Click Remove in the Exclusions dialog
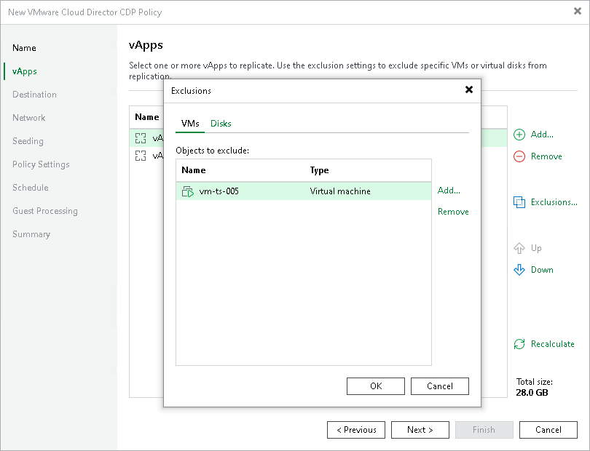Screen dimensions: 590x451 [x=453, y=212]
